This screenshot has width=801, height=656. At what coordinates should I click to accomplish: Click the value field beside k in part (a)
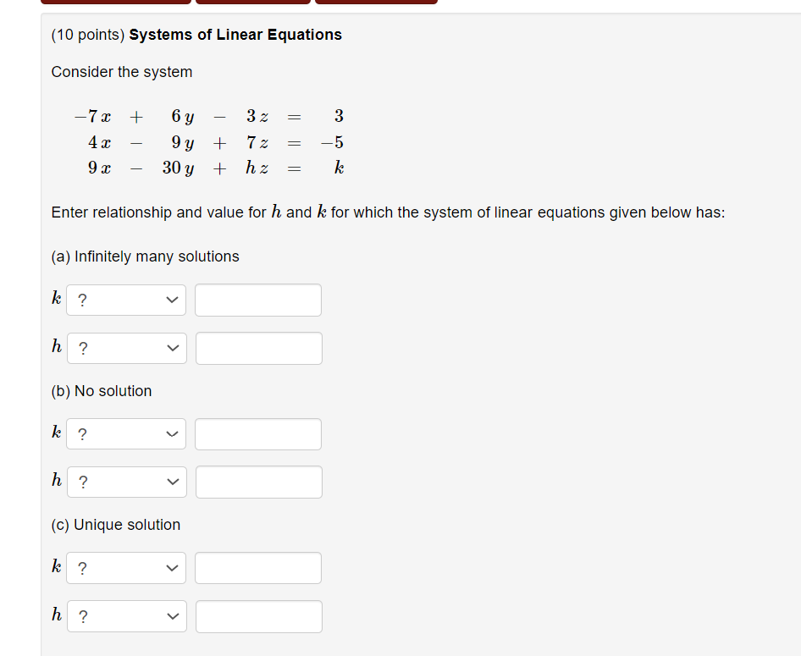pos(257,300)
